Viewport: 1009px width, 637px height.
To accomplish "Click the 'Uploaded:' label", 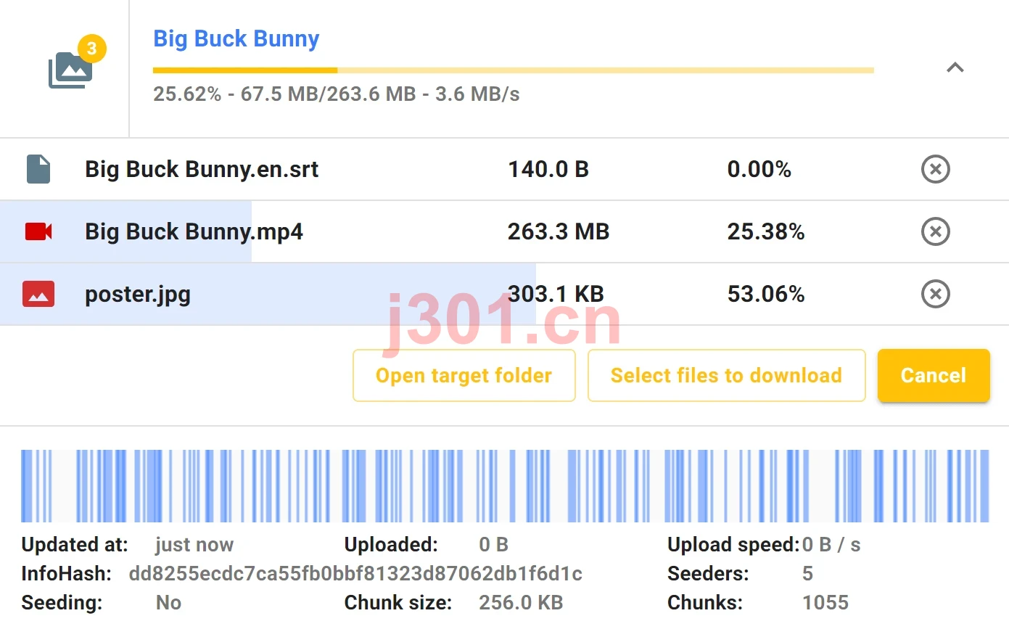I will click(391, 545).
